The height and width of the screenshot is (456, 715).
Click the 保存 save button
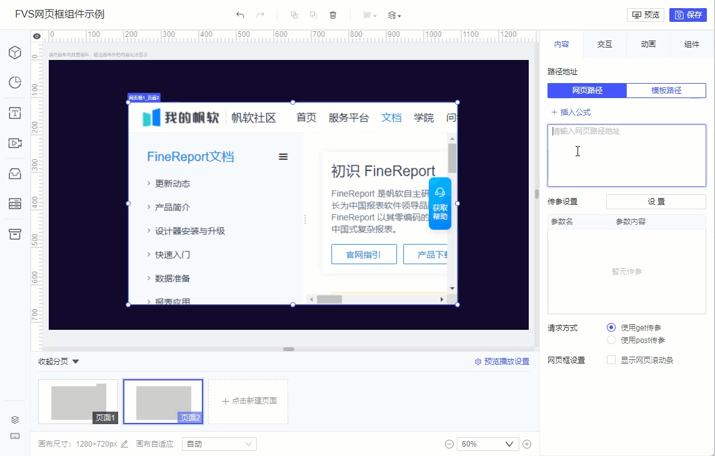tap(688, 15)
